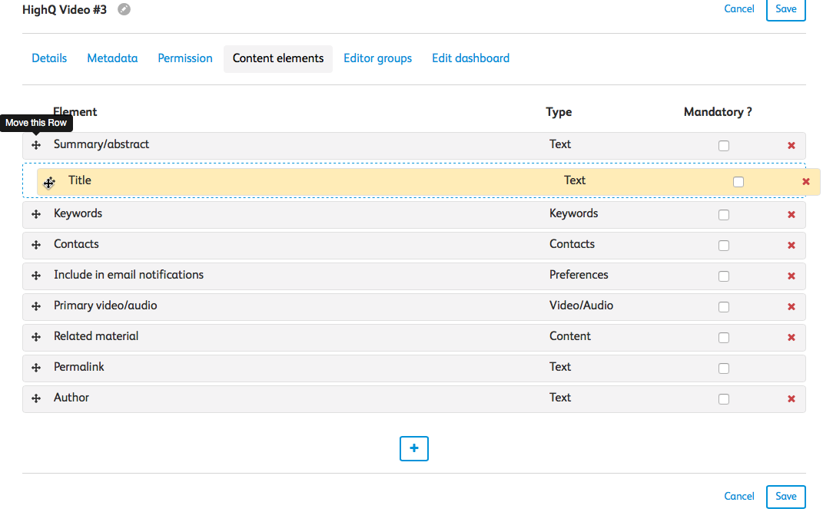Remove the Primary video/audio element
The image size is (823, 512).
point(791,307)
